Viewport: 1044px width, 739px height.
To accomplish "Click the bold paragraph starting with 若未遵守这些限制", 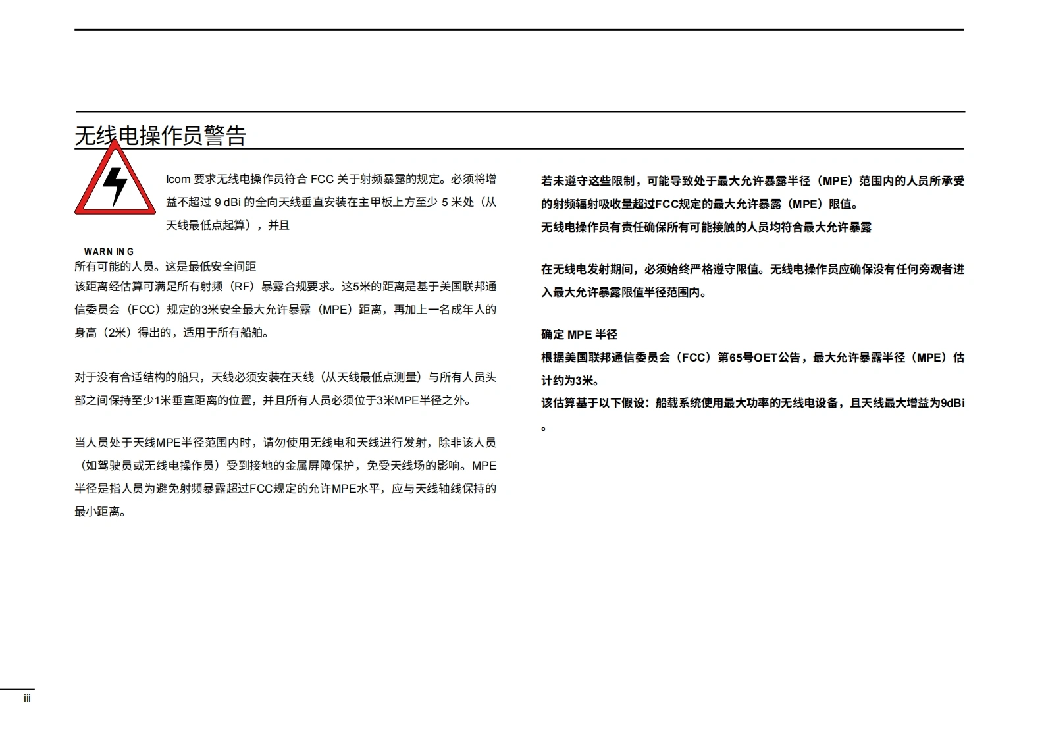I will (752, 192).
